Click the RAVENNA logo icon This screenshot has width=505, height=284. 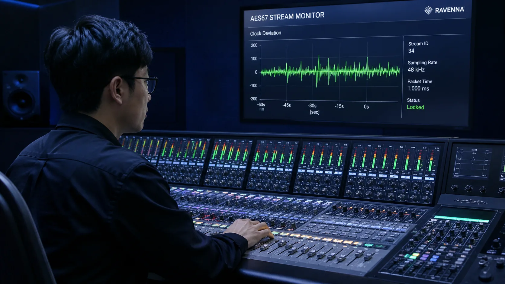coord(428,10)
